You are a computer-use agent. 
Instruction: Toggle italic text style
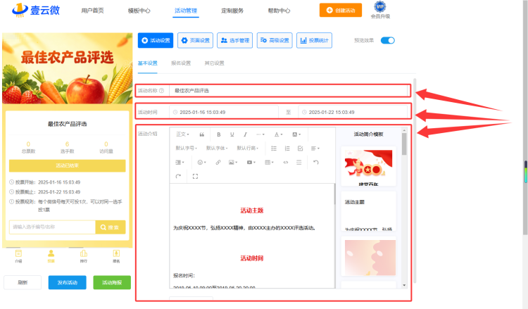coord(245,134)
